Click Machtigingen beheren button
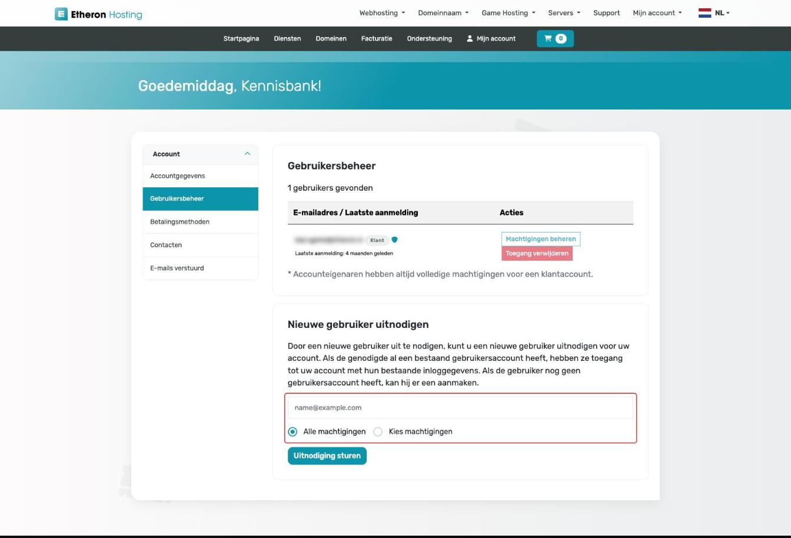 coord(541,239)
